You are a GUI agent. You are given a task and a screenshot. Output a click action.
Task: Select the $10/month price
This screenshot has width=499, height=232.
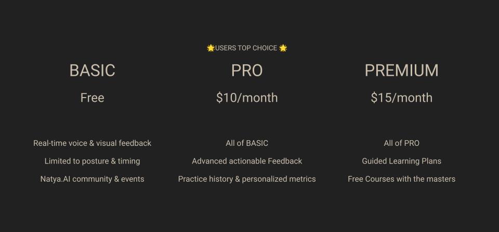(x=247, y=98)
